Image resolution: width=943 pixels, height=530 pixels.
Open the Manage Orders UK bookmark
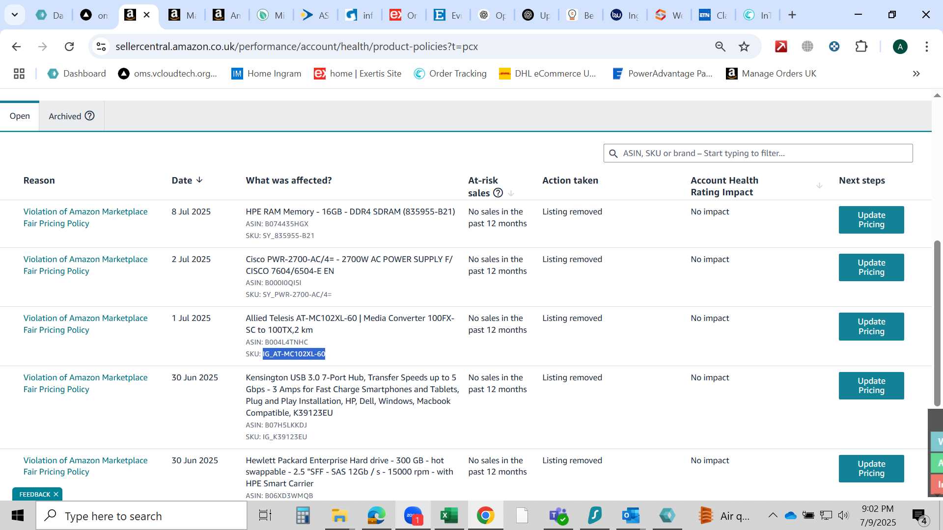pyautogui.click(x=771, y=74)
